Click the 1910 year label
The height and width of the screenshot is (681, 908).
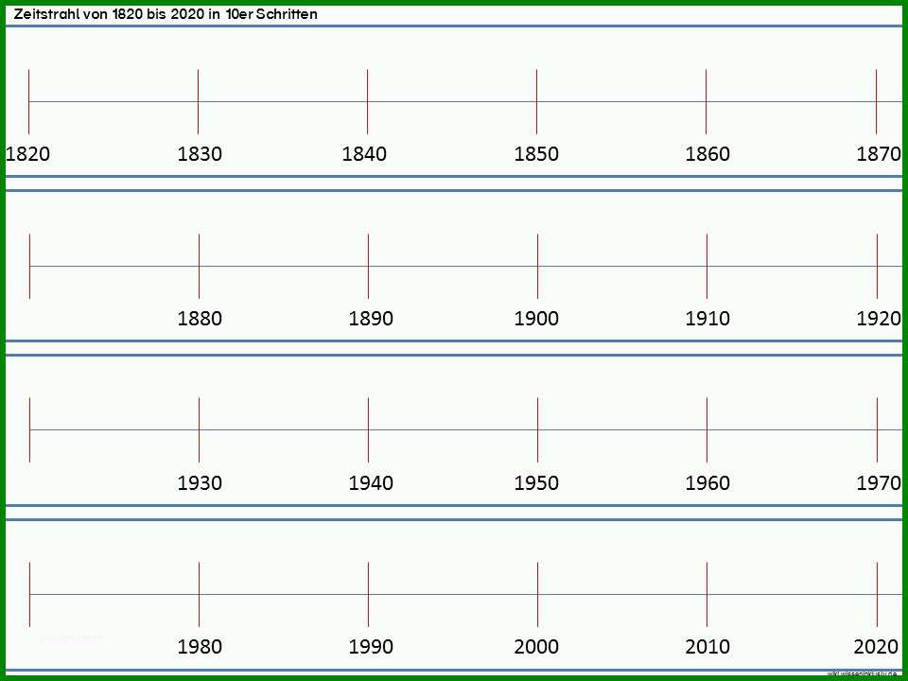click(x=707, y=319)
